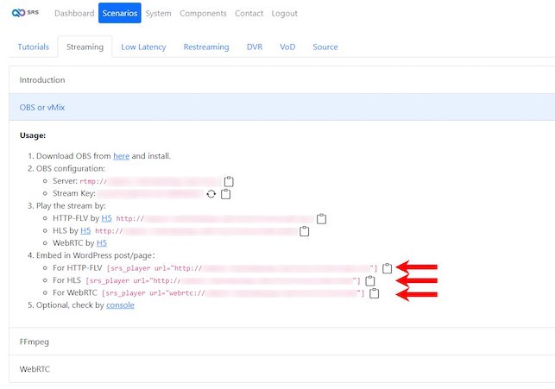Copy the WordPress WebRTC shortcode
This screenshot has width=555, height=389.
tap(375, 293)
